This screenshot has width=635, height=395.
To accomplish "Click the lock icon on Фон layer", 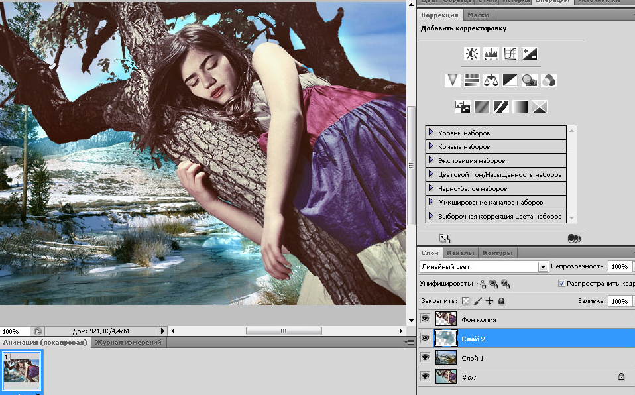I will click(x=621, y=376).
